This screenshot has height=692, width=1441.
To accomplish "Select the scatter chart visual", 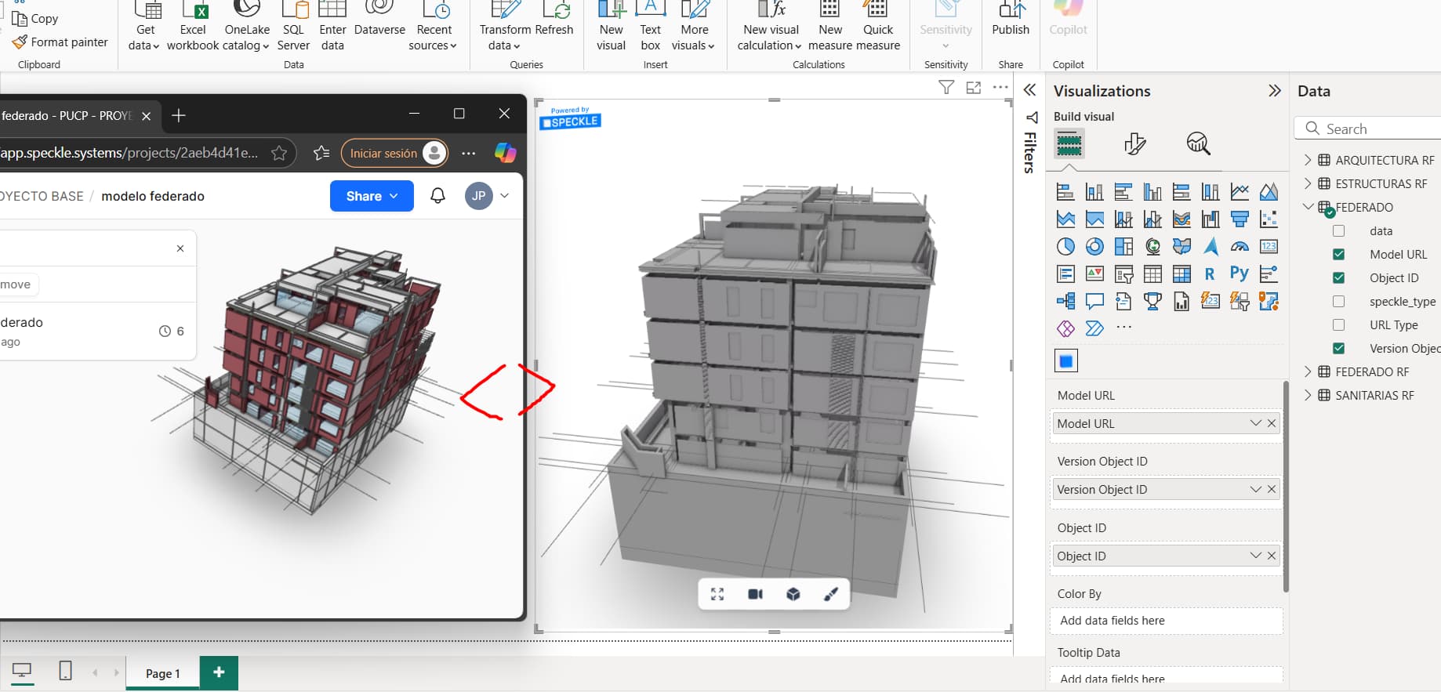I will coord(1269,219).
